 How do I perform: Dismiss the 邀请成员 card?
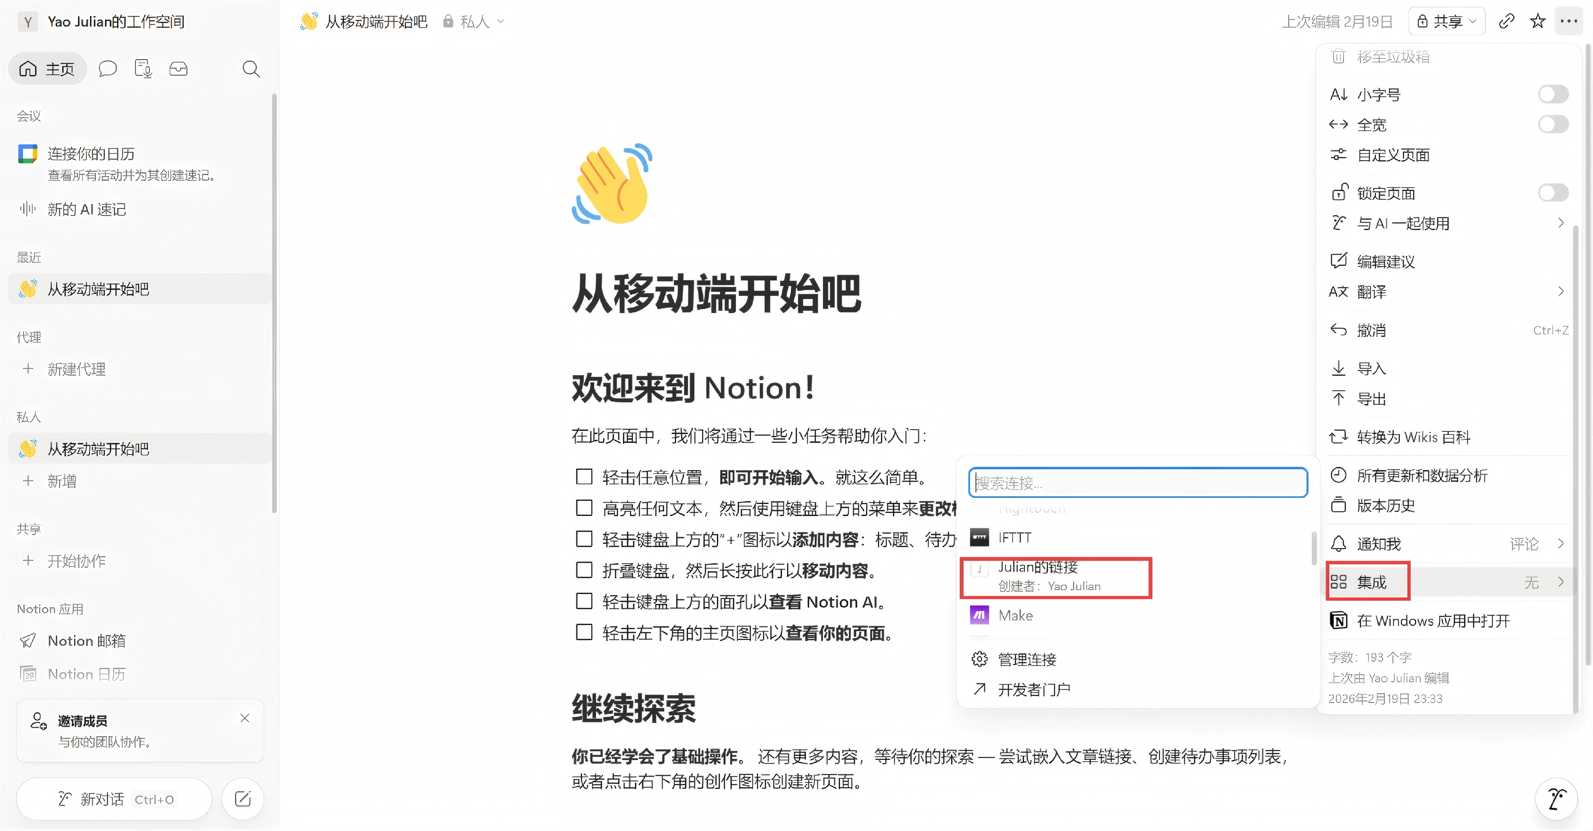[x=245, y=718]
